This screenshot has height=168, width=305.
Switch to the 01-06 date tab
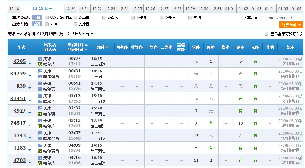click(x=297, y=9)
